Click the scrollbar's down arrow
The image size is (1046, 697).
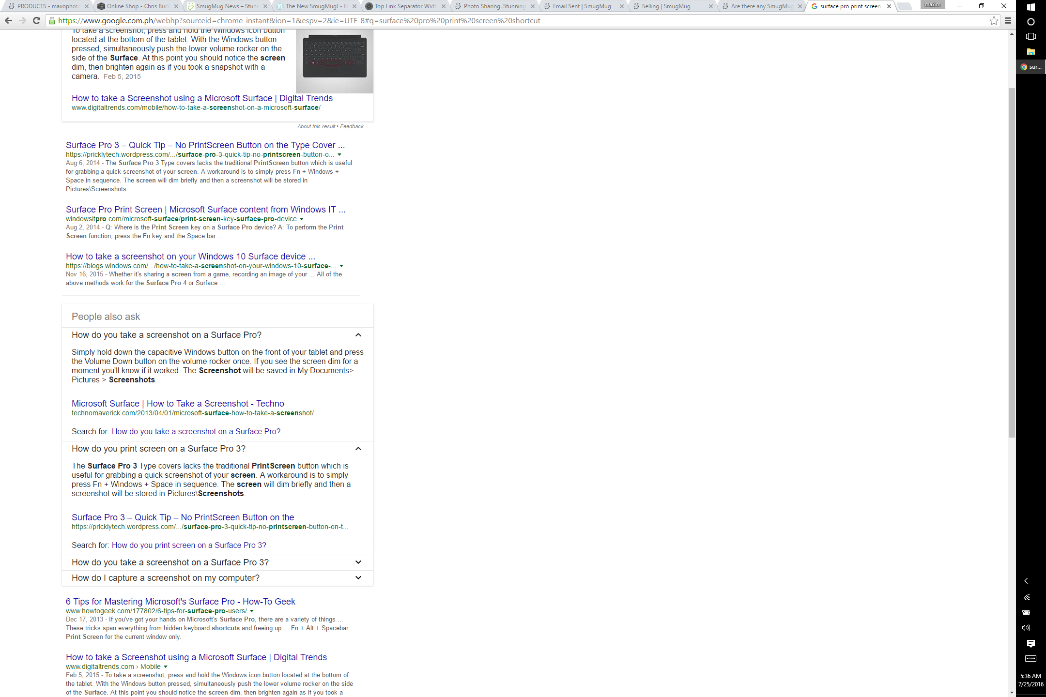(x=1012, y=693)
